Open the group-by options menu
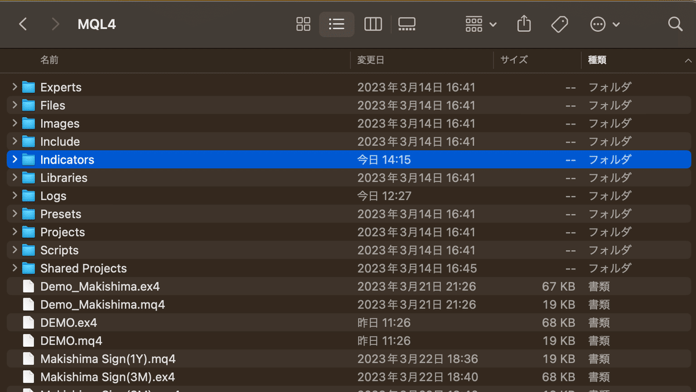The image size is (696, 392). (481, 24)
